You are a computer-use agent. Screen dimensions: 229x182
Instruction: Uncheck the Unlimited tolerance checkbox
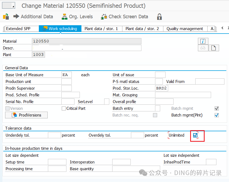pyautogui.click(x=195, y=135)
